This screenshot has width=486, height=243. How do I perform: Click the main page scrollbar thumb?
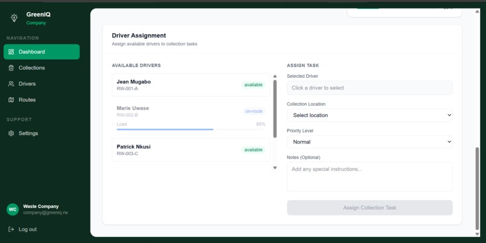pos(477,189)
